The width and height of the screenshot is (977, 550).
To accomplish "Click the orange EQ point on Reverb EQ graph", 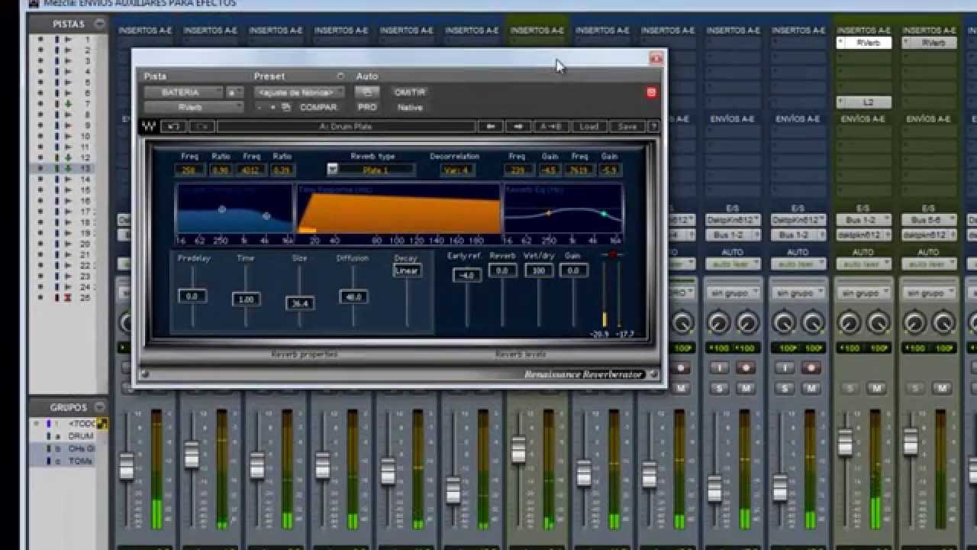I will pos(549,213).
